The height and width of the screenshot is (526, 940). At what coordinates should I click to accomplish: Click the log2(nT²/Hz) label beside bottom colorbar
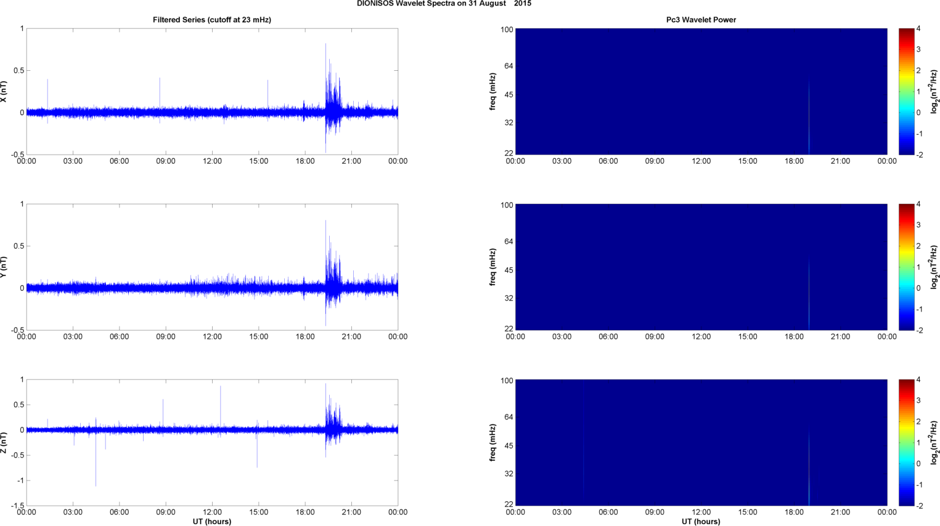934,443
